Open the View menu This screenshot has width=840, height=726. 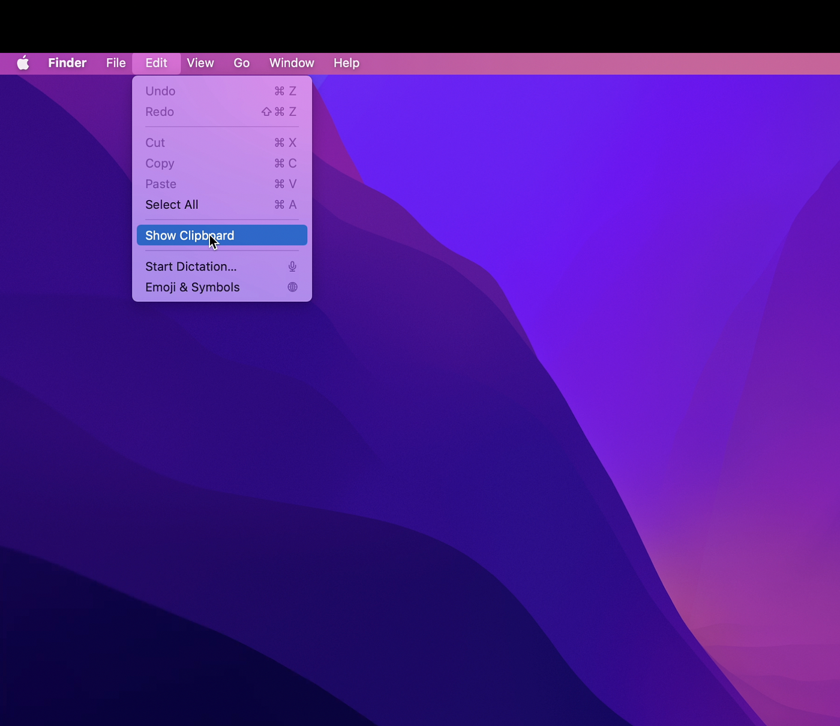tap(200, 63)
